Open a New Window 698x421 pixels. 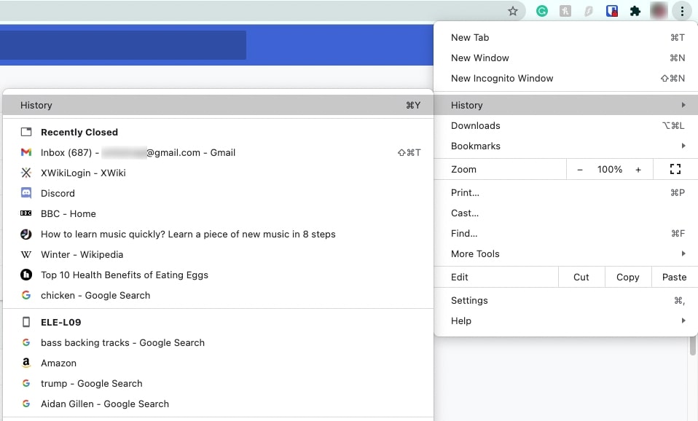point(566,58)
